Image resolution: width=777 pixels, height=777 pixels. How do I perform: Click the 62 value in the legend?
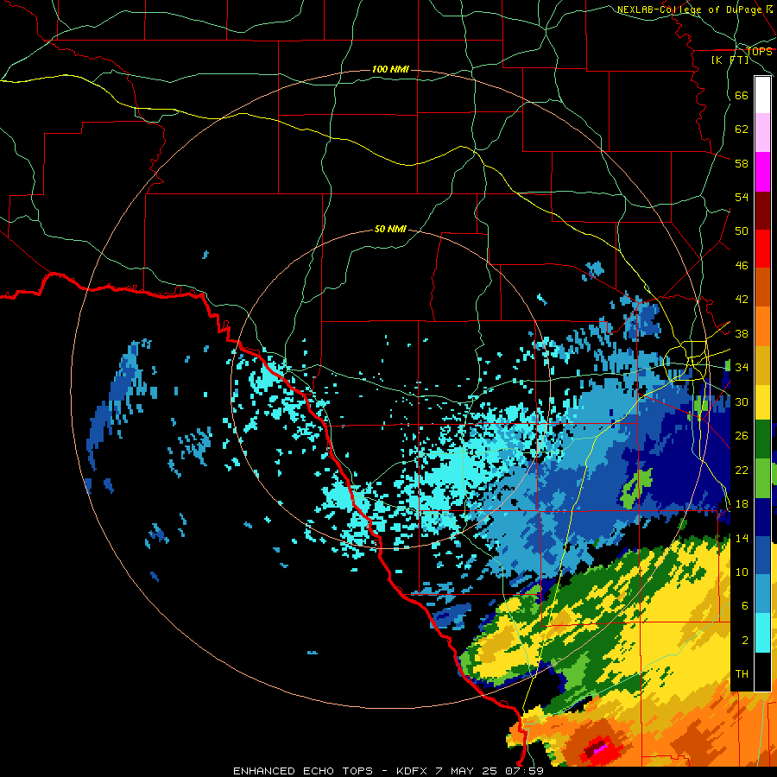742,129
